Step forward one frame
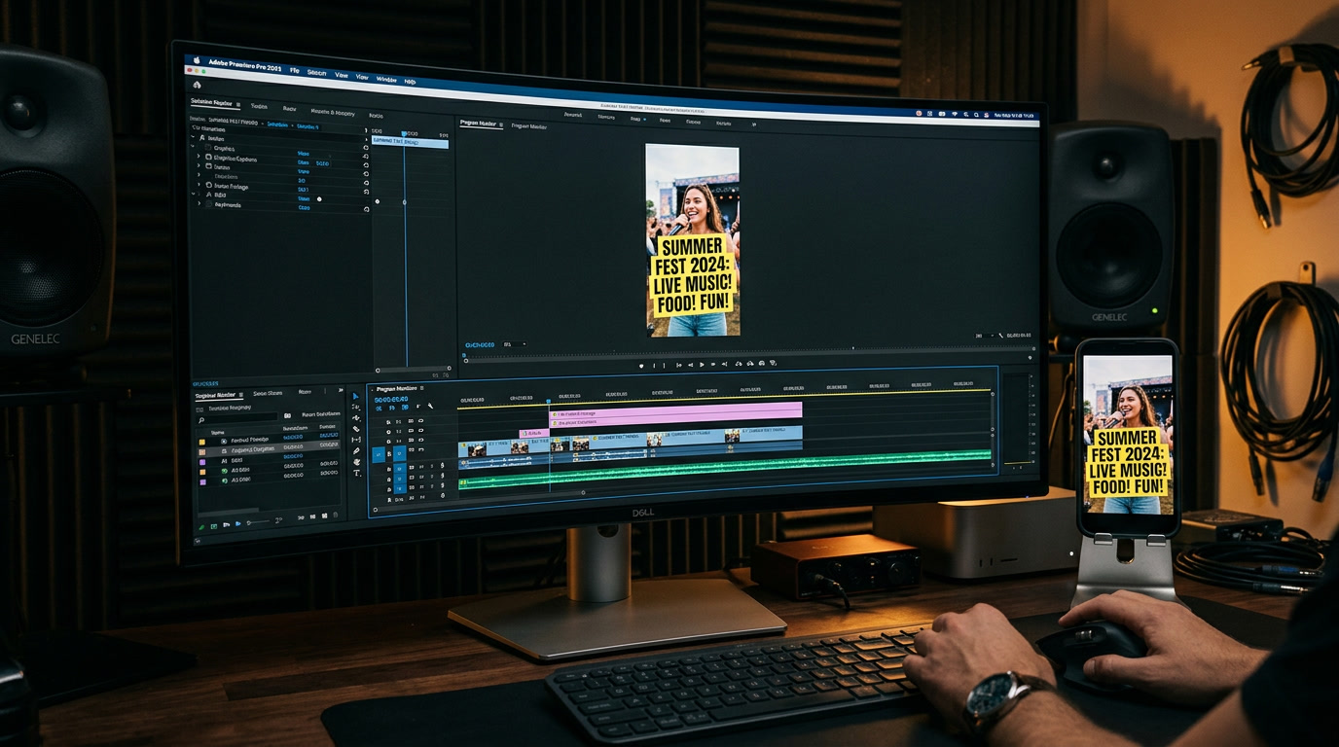 coord(713,365)
